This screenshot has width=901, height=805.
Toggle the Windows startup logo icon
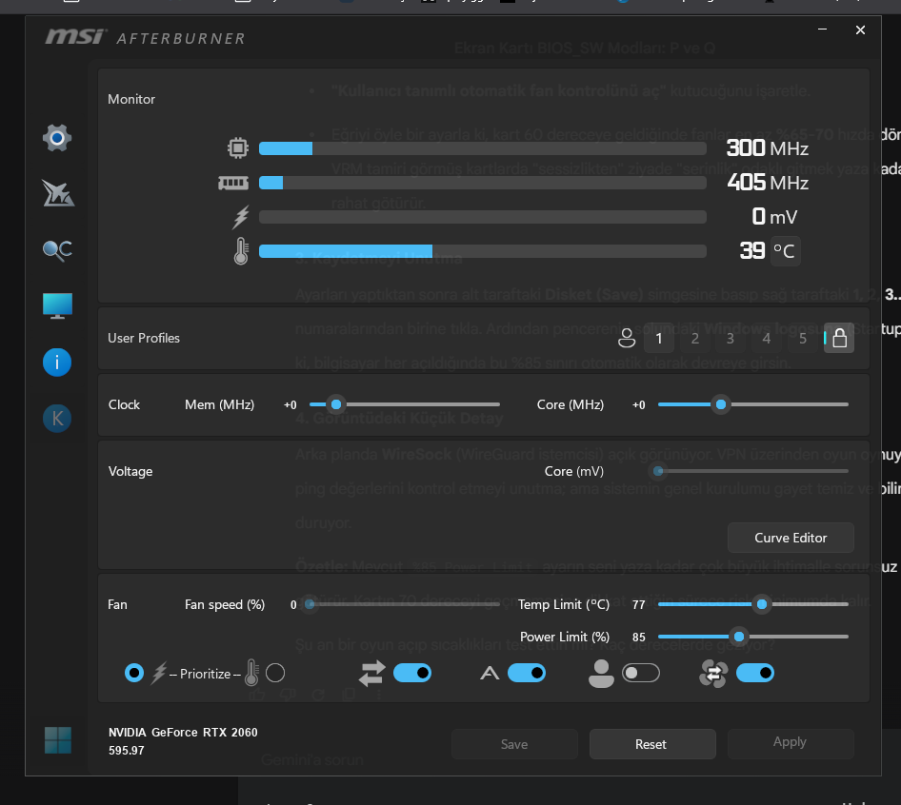pyautogui.click(x=58, y=740)
